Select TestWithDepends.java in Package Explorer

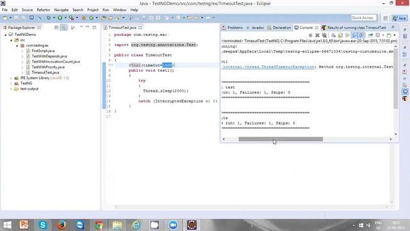point(49,56)
